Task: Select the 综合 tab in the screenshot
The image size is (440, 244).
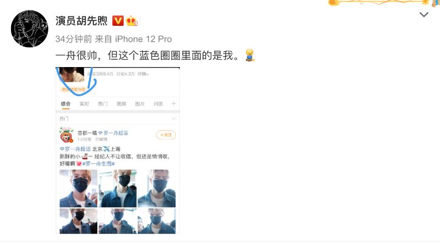Action: click(x=65, y=104)
